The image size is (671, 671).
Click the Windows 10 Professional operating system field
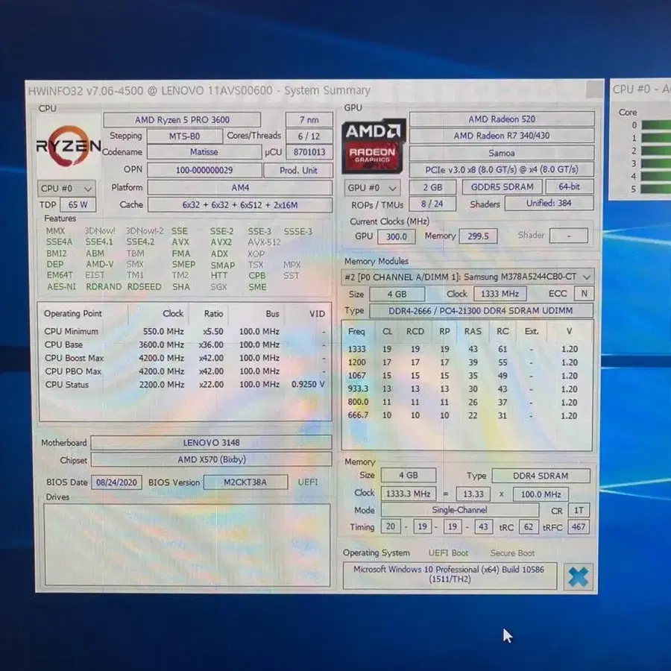point(450,575)
